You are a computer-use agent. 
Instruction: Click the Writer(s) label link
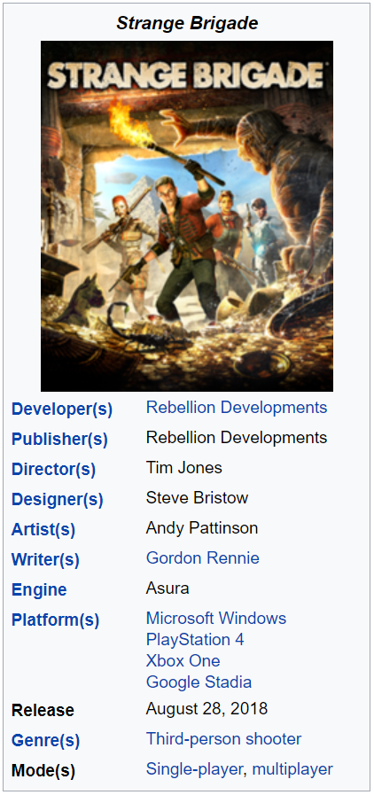45,560
